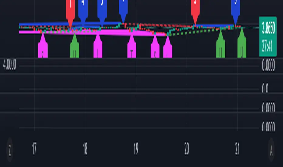Select the blue marker pointing at the highest candle
The height and width of the screenshot is (167, 283).
point(123,11)
